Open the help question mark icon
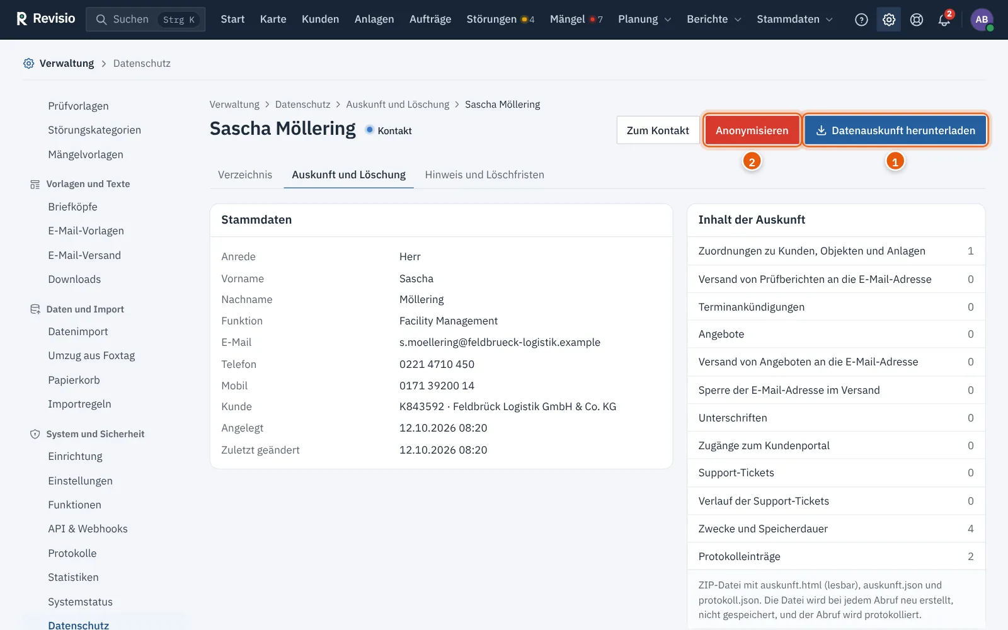Image resolution: width=1008 pixels, height=630 pixels. (861, 20)
